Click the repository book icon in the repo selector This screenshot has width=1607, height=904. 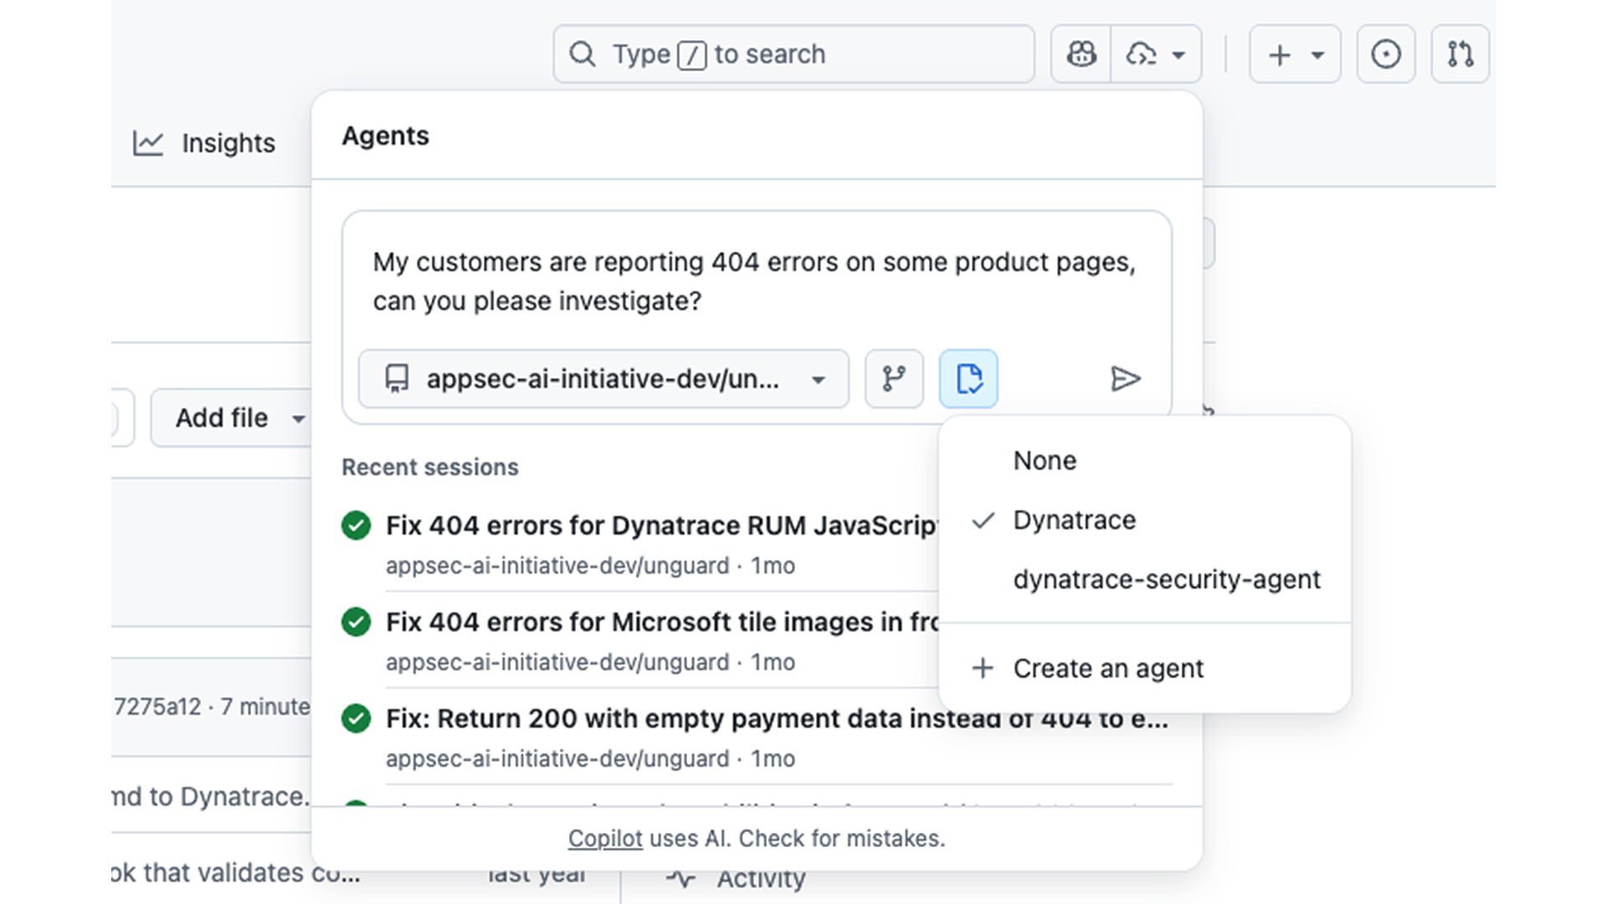point(396,378)
